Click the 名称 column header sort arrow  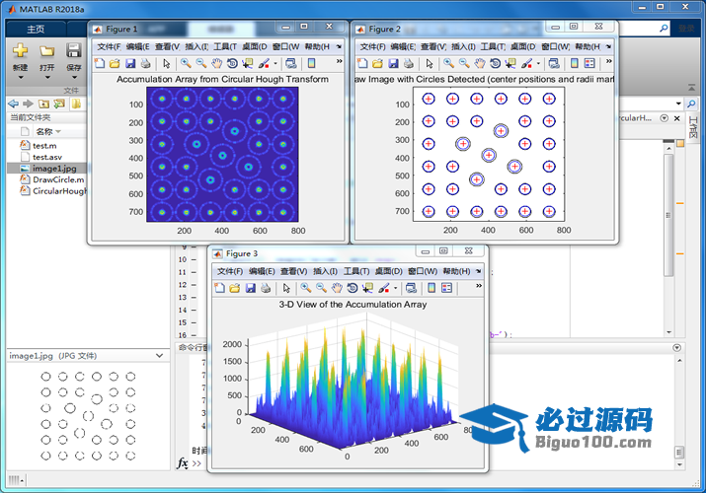(x=58, y=132)
